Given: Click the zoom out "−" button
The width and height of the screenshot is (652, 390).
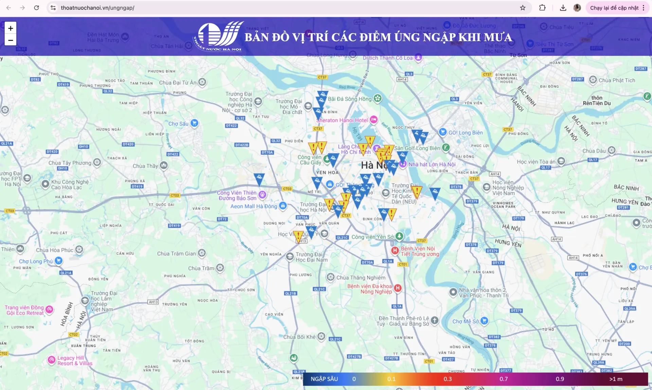Looking at the screenshot, I should (11, 40).
